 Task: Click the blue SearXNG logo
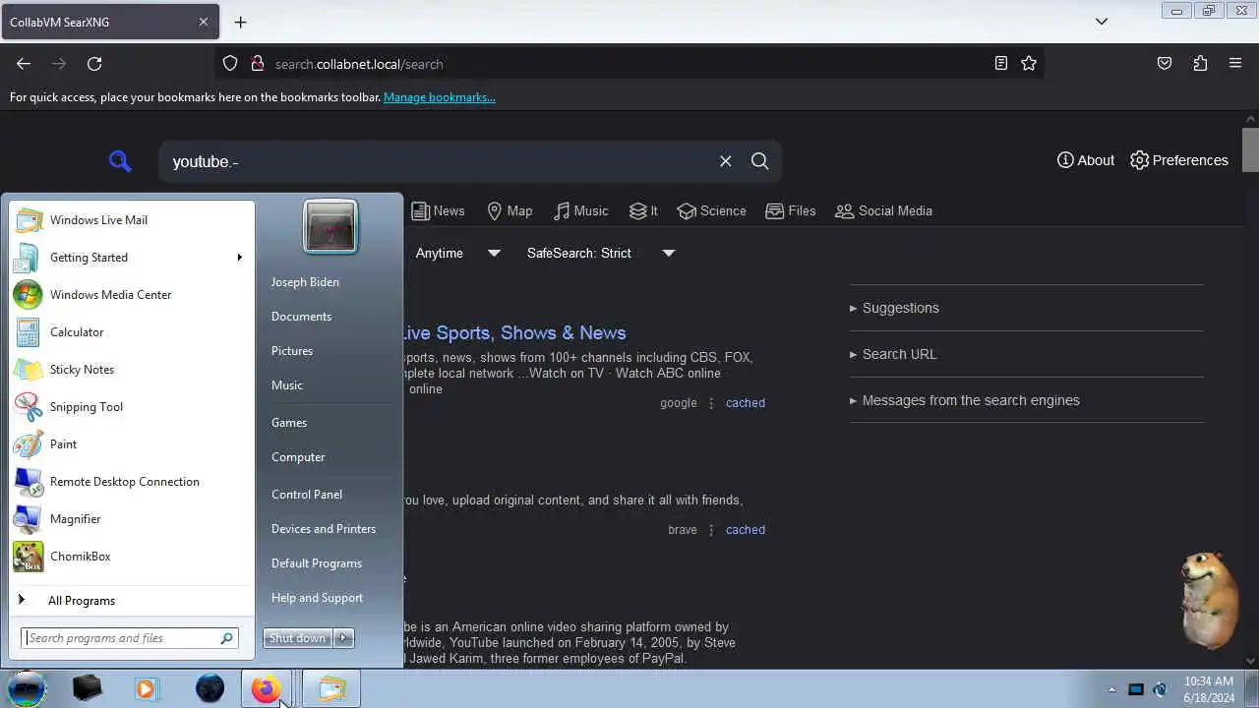pyautogui.click(x=120, y=161)
